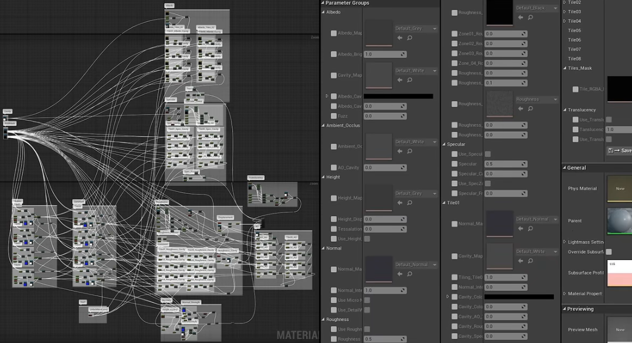632x343 pixels.
Task: Toggle the Height_Disp parameter override checkbox
Action: [334, 219]
